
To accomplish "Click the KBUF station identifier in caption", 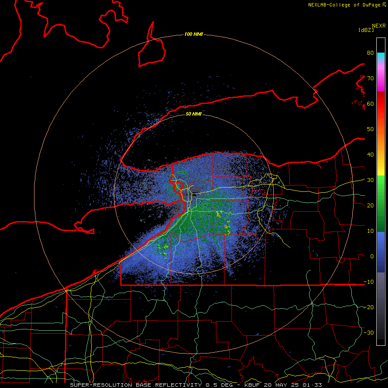I will coord(253,385).
